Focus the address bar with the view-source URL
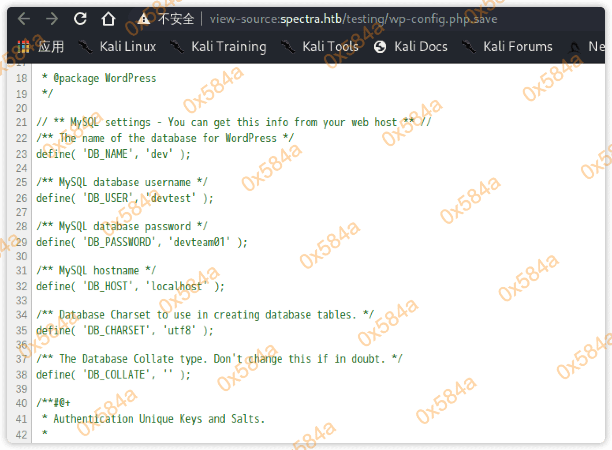 click(353, 19)
